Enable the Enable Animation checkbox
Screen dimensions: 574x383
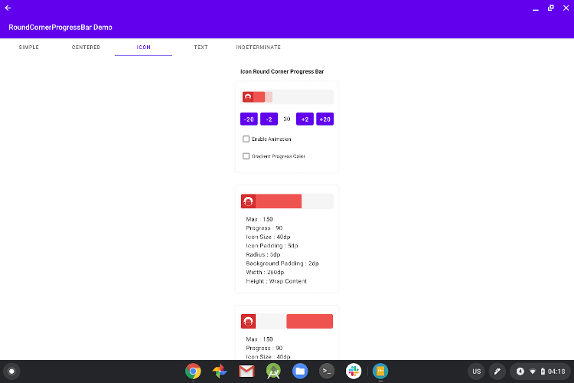(246, 139)
